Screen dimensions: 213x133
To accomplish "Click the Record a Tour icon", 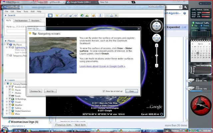I will tap(76, 16).
